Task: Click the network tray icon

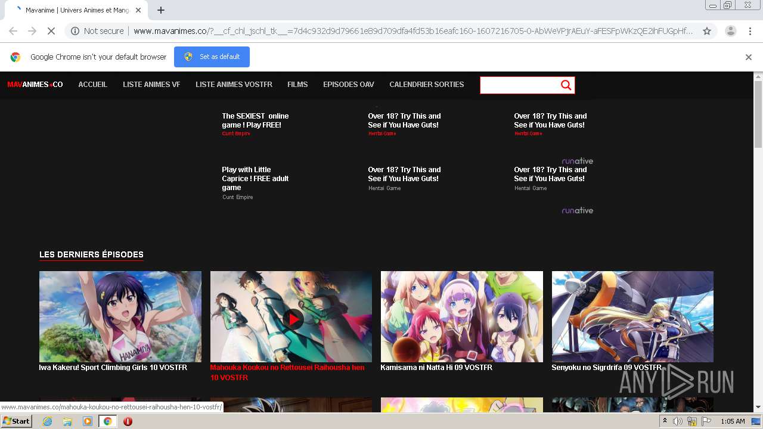Action: (691, 421)
